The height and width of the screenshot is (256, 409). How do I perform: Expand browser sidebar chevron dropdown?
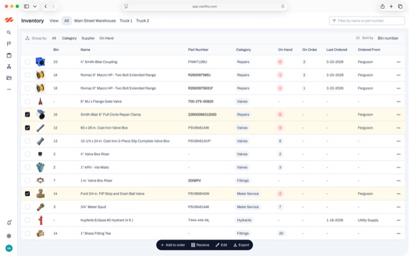pyautogui.click(x=35, y=6)
